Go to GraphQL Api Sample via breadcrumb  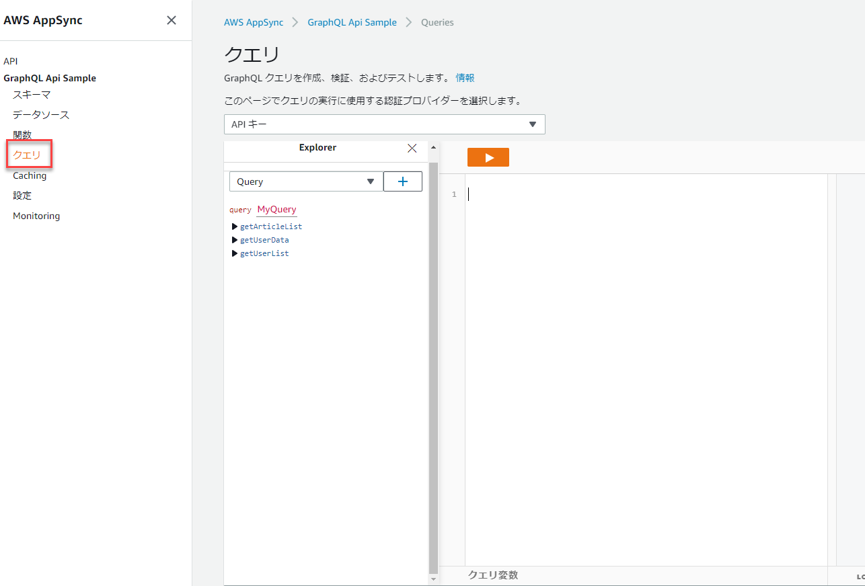(x=352, y=22)
